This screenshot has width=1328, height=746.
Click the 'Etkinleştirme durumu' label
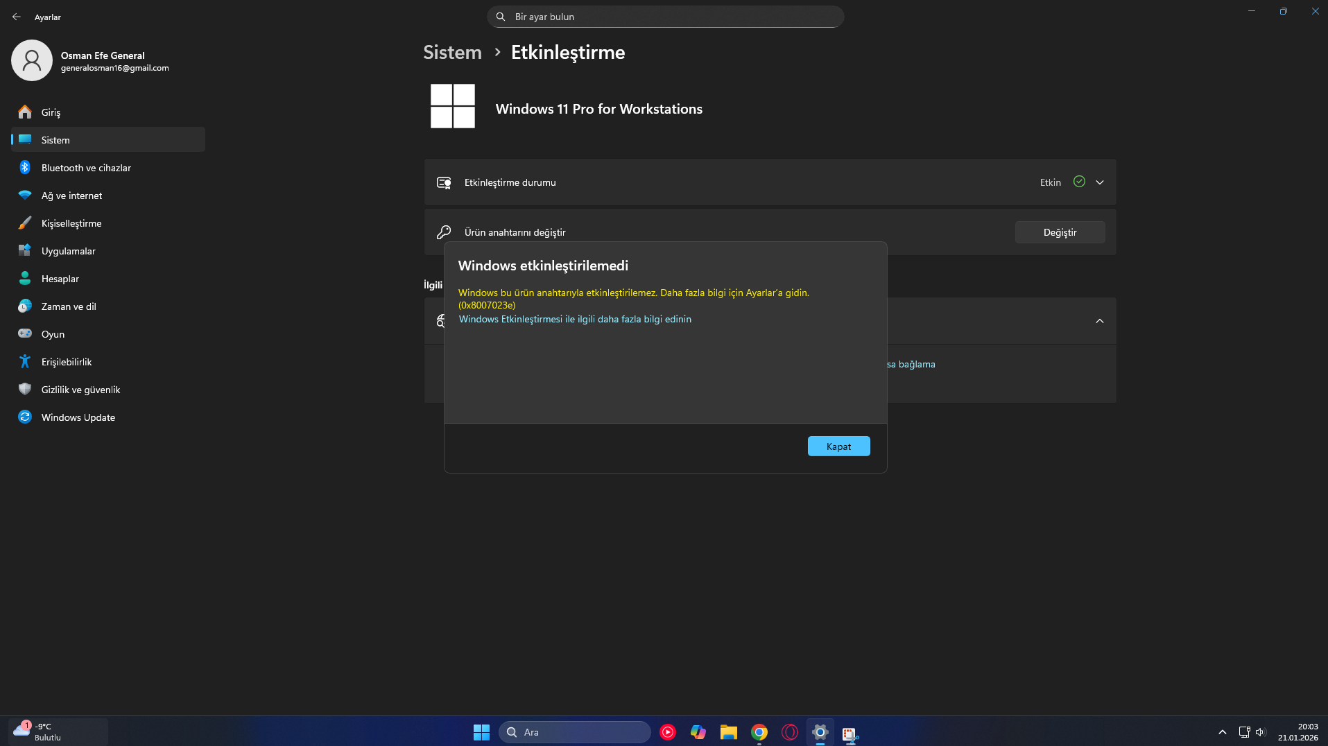510,182
